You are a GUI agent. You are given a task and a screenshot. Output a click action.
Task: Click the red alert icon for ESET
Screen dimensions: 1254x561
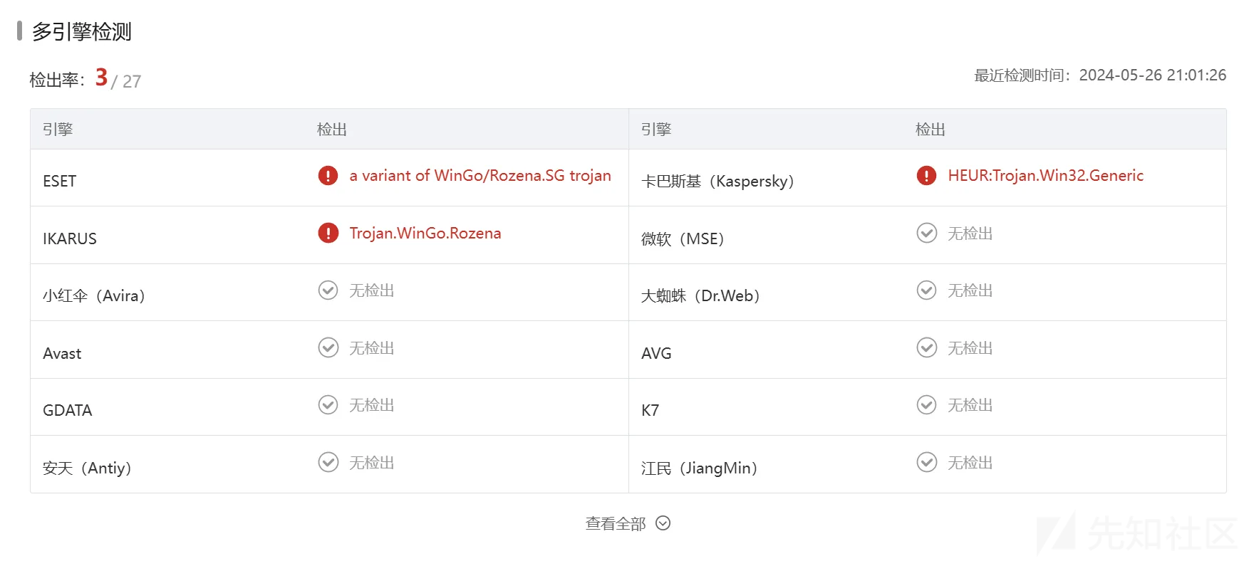coord(328,175)
